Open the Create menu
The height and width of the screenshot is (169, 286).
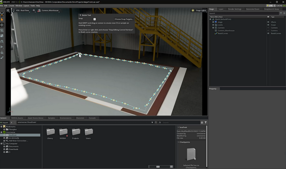coord(11,6)
